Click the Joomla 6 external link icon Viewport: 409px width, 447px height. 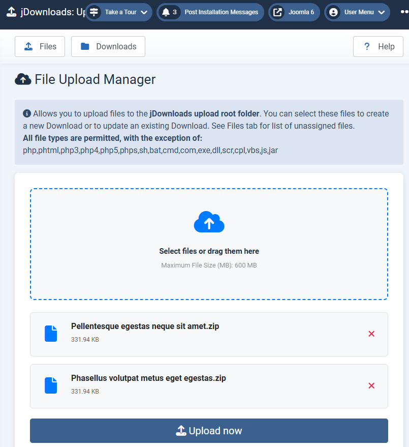click(277, 12)
